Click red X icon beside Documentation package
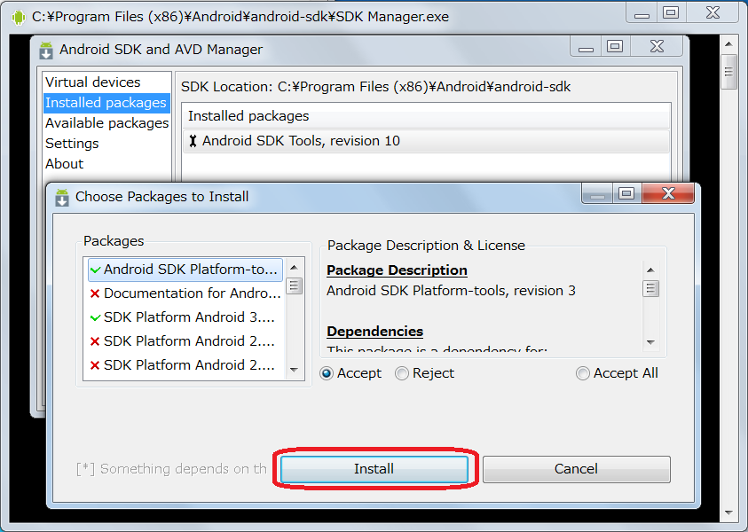Viewport: 748px width, 532px height. (x=95, y=293)
